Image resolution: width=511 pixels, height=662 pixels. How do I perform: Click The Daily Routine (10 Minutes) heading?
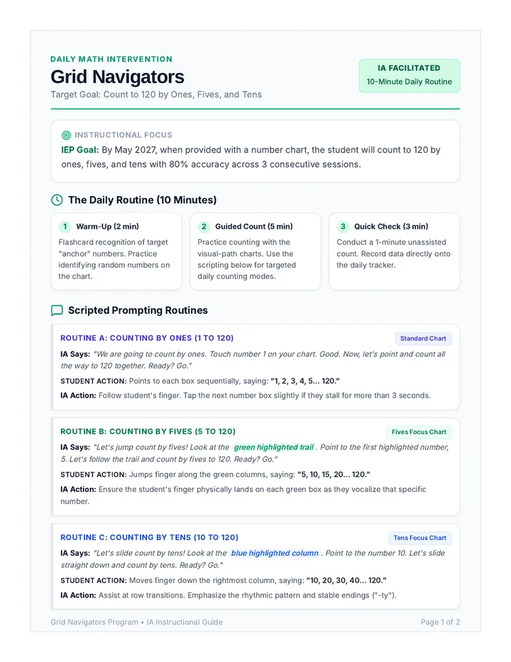(142, 200)
